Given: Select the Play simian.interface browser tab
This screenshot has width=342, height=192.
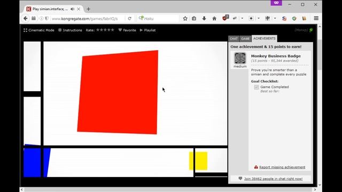Looking at the screenshot, I should [53, 9].
